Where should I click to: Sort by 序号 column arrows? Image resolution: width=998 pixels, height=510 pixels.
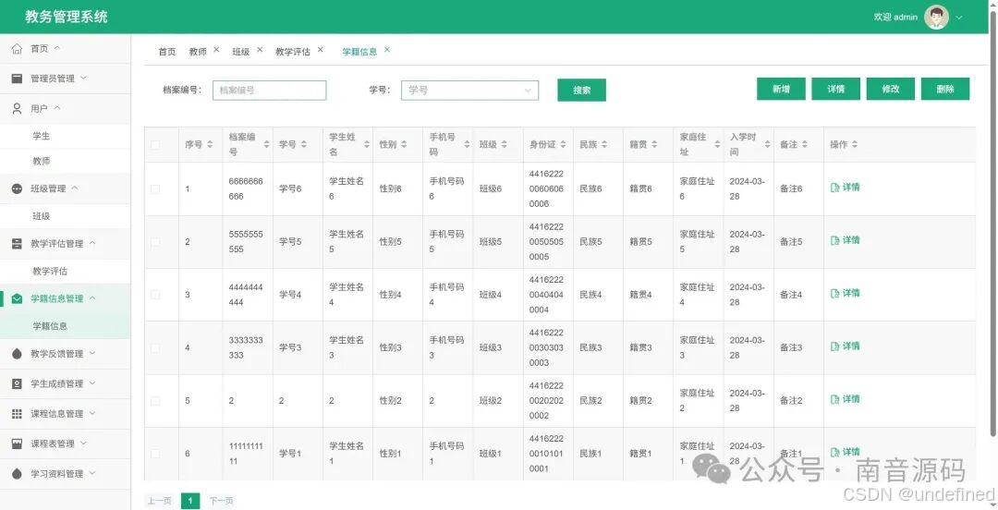(x=210, y=144)
